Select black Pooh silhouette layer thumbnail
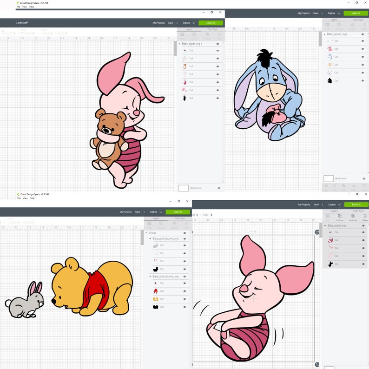 tap(156, 307)
